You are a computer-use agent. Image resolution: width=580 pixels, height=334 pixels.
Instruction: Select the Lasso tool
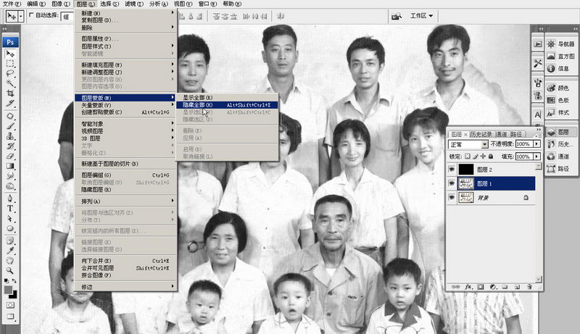(x=10, y=73)
